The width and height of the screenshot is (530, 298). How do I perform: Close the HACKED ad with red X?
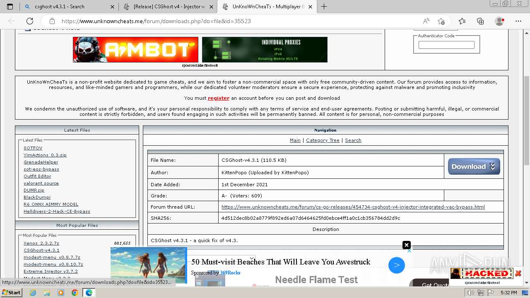click(518, 273)
